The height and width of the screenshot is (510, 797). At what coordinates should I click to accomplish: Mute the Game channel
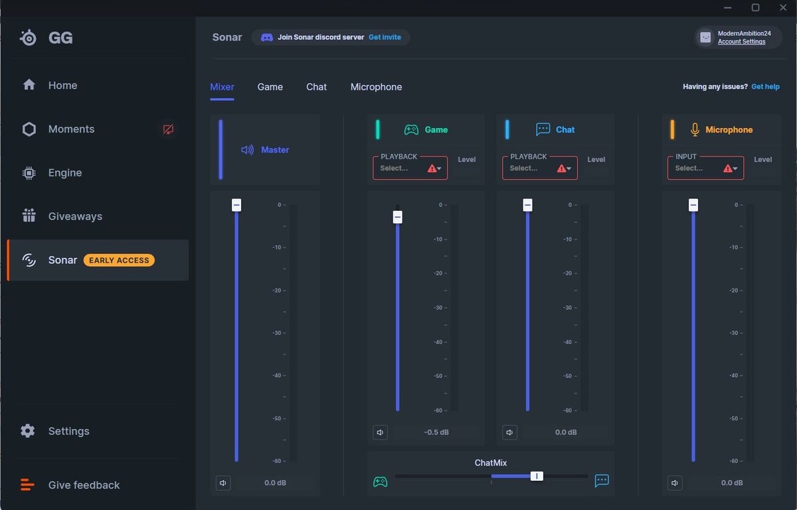click(380, 432)
